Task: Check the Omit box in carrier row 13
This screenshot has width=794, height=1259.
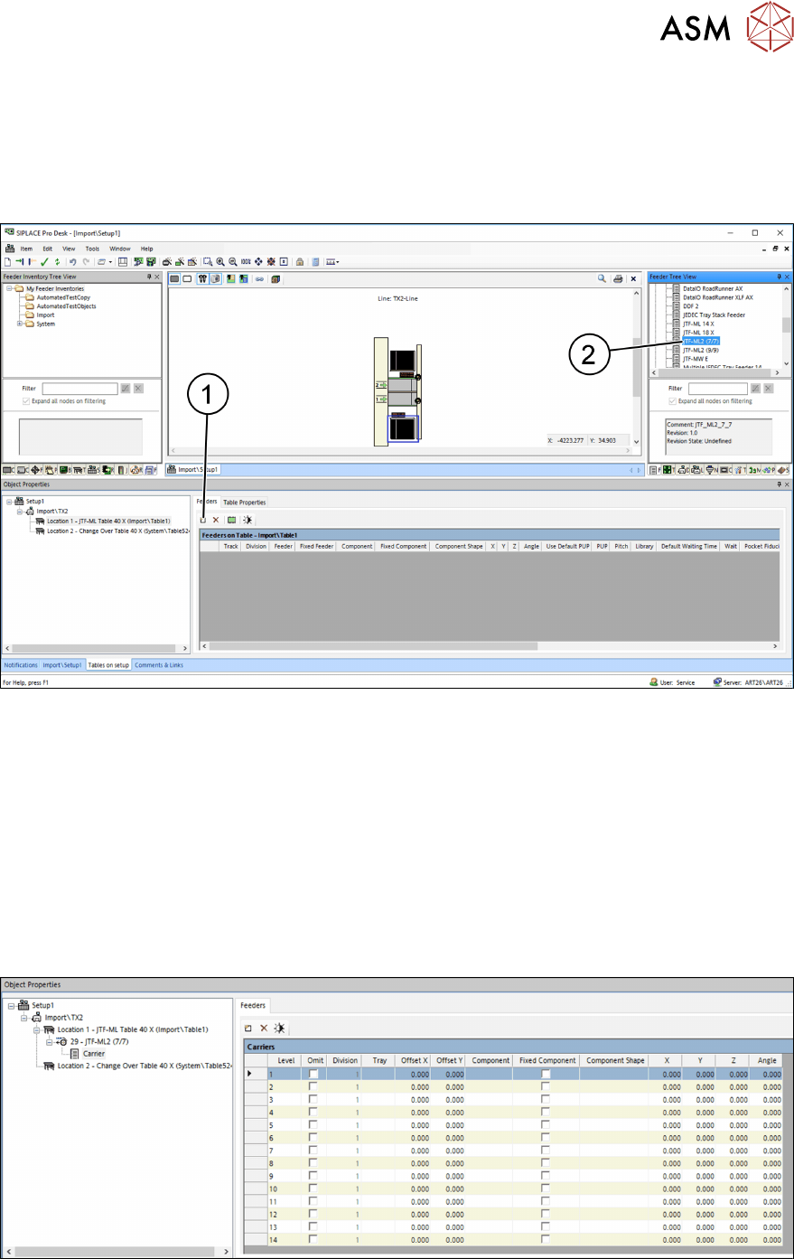Action: click(x=313, y=1226)
